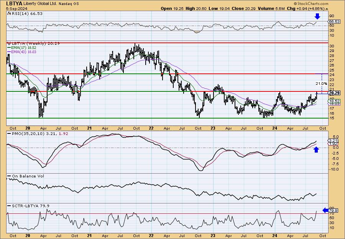Click the small up triangle after the change percentage
Viewport: 345px width, 239px height.
pos(327,9)
